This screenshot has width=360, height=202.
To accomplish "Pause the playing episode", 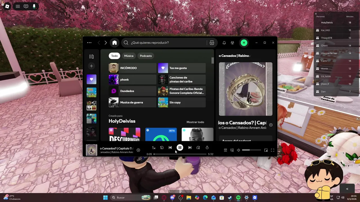I will pos(180,148).
